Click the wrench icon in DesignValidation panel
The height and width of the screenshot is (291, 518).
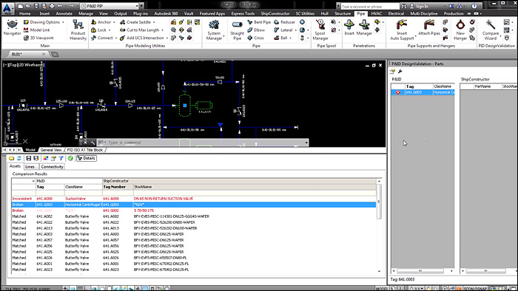(400, 71)
